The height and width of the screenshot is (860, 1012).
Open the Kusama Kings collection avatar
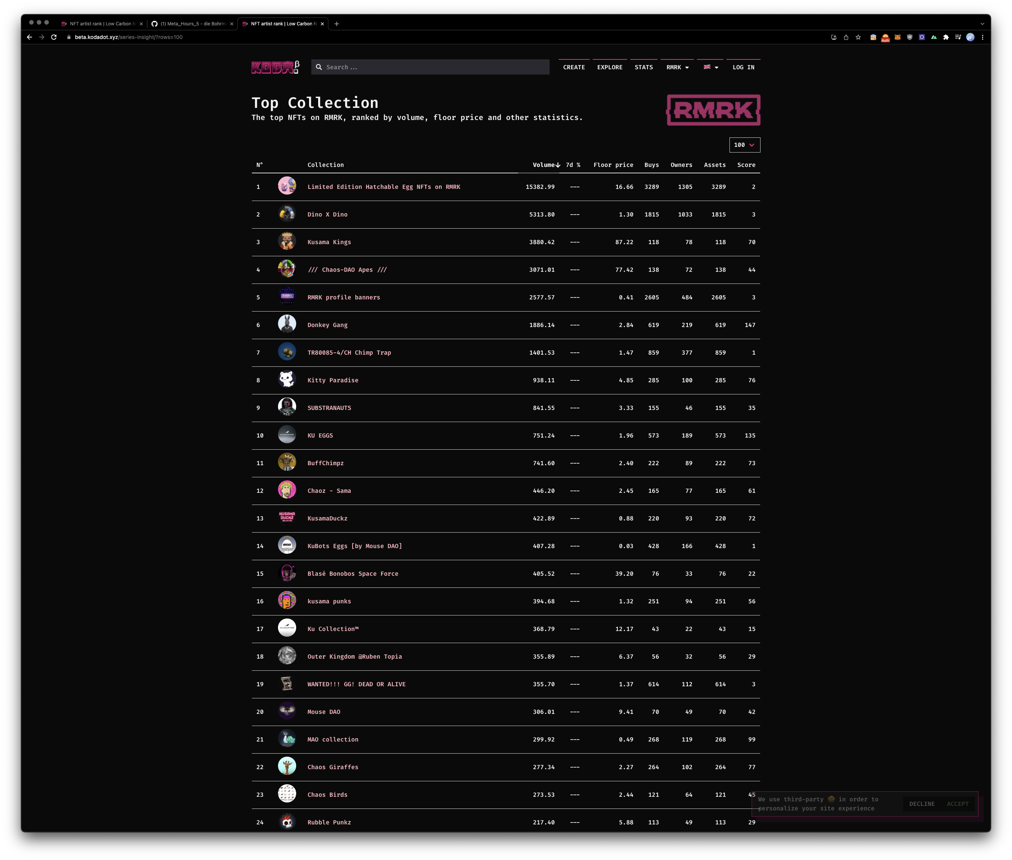click(x=287, y=242)
